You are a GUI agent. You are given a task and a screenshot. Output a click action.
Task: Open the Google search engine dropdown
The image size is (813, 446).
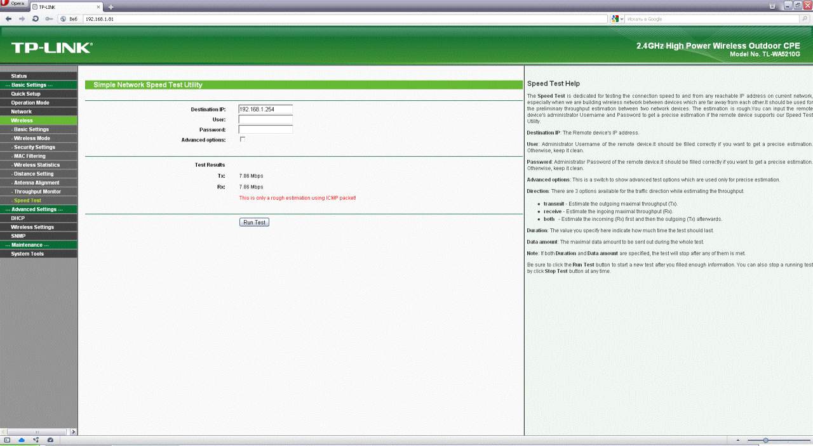point(617,19)
